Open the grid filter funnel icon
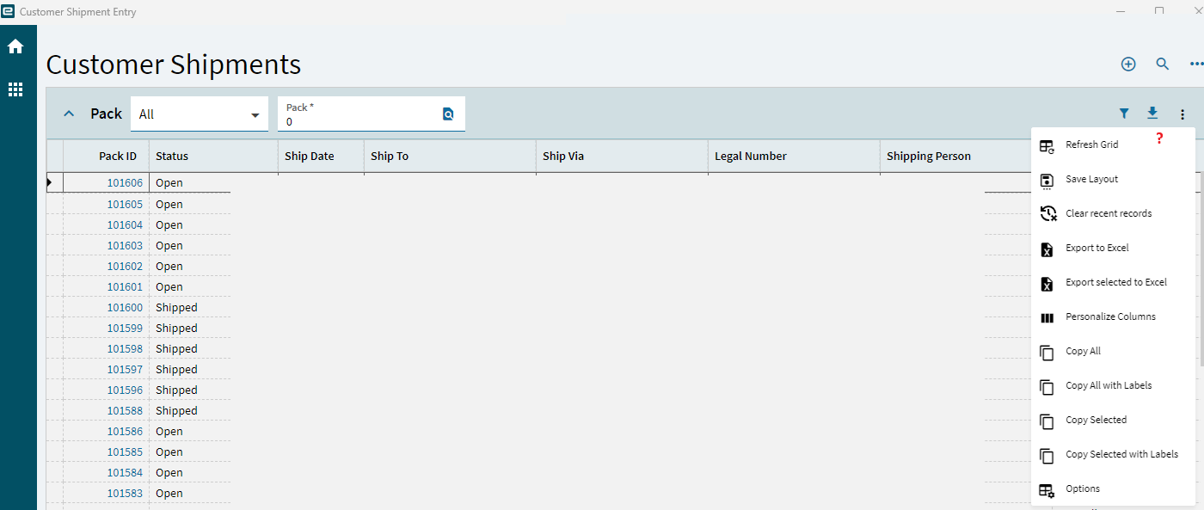Viewport: 1204px width, 510px height. point(1124,114)
